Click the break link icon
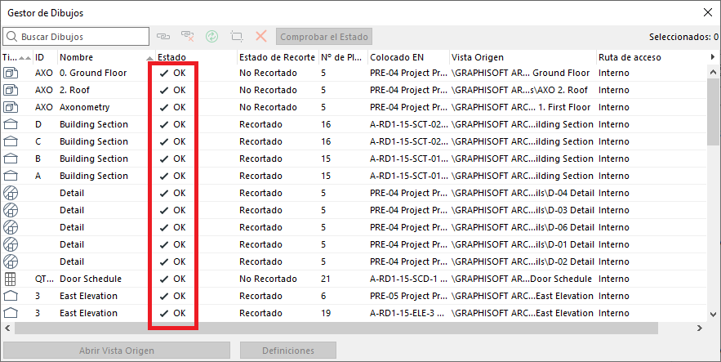 [x=188, y=37]
